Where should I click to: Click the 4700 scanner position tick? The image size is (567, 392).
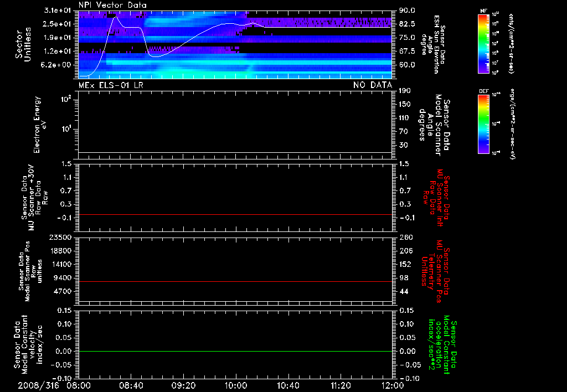point(63,291)
